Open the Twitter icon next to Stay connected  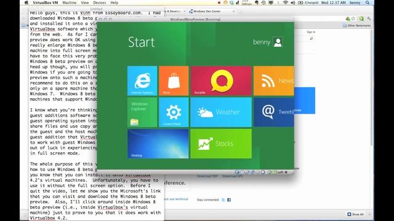coord(223,200)
